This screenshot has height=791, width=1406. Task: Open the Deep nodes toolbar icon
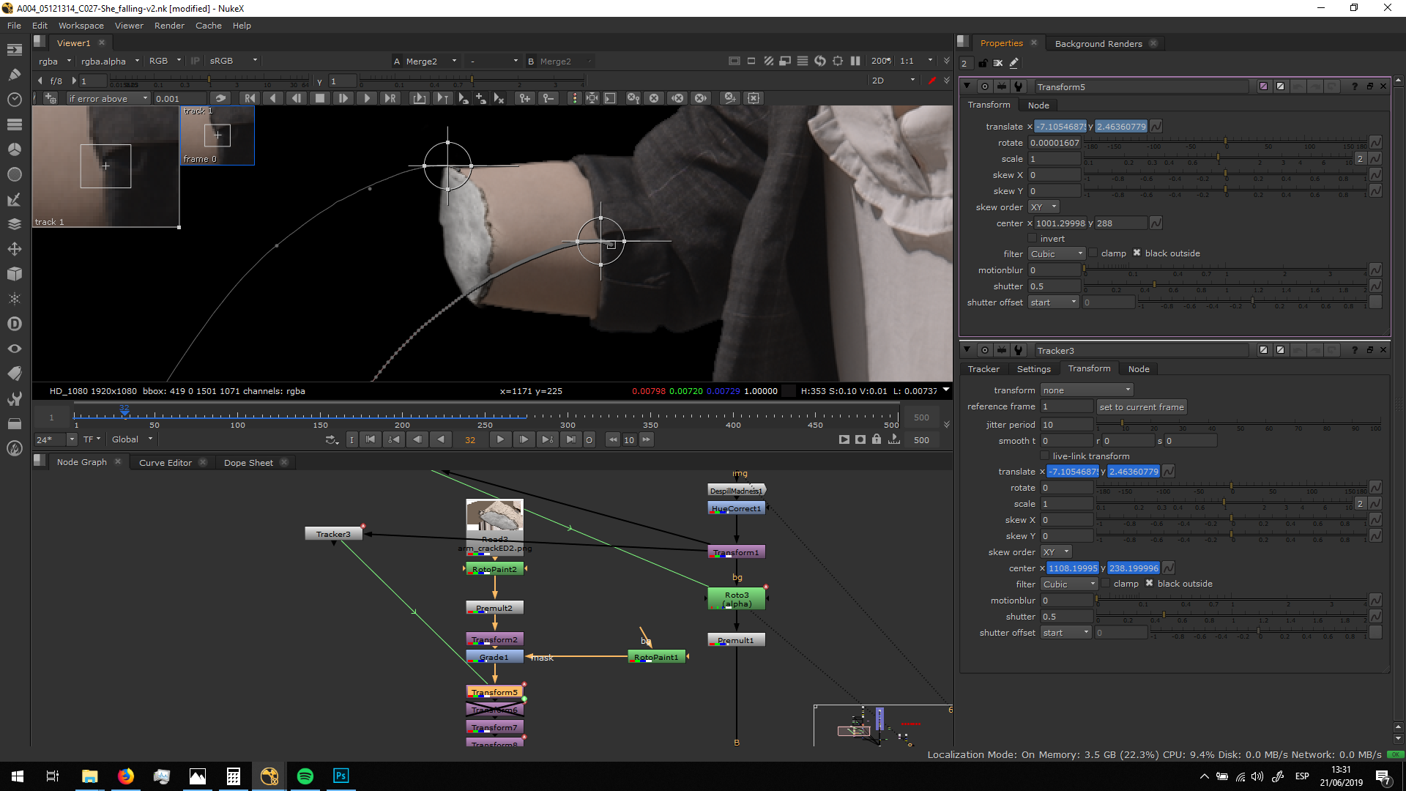pyautogui.click(x=14, y=324)
